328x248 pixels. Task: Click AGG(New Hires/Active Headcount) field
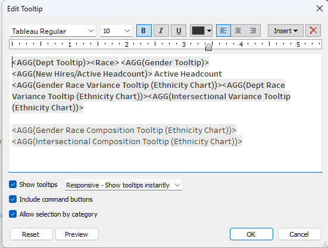[82, 74]
